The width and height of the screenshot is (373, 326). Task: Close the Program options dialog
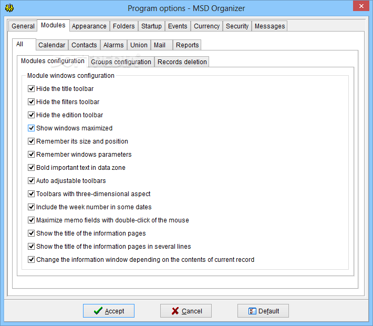coord(361,6)
